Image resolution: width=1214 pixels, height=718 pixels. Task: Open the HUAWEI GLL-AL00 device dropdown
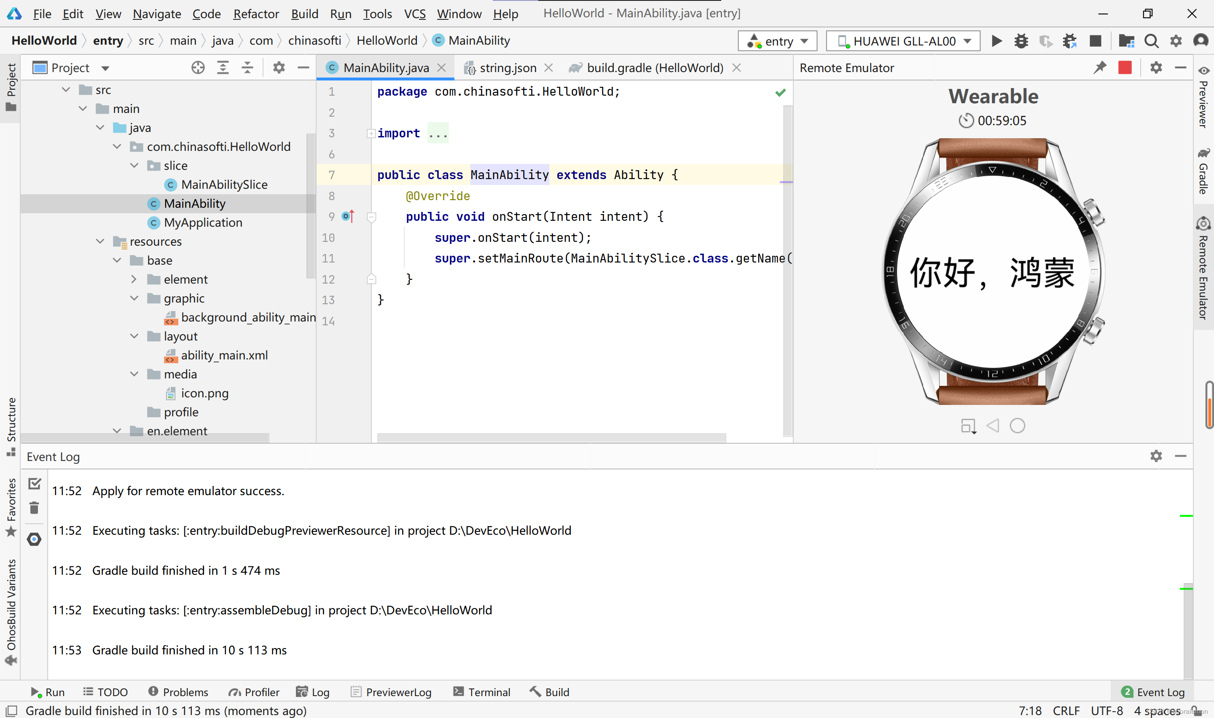click(x=903, y=41)
